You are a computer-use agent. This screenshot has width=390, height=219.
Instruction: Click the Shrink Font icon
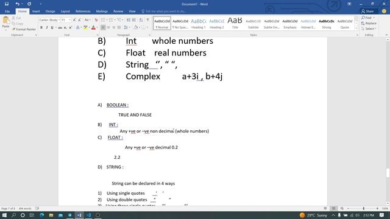coord(79,20)
